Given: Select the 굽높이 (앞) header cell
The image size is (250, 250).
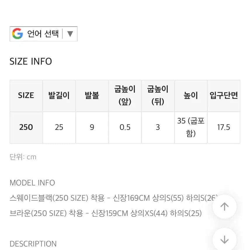Looking at the screenshot, I should pyautogui.click(x=125, y=96).
